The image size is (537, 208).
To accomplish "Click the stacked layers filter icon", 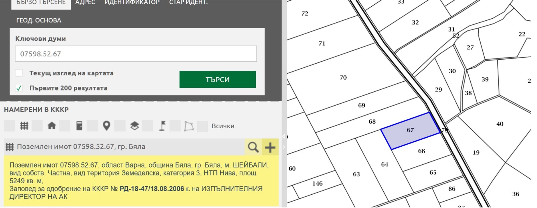I will 135,126.
